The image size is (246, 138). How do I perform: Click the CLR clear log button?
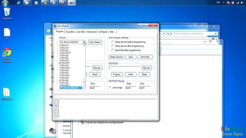pyautogui.click(x=56, y=103)
